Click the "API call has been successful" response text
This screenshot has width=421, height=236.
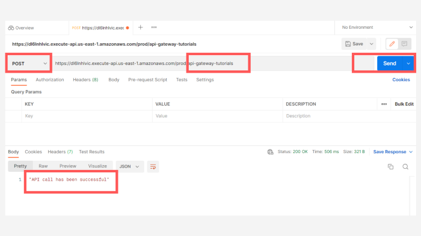(69, 180)
